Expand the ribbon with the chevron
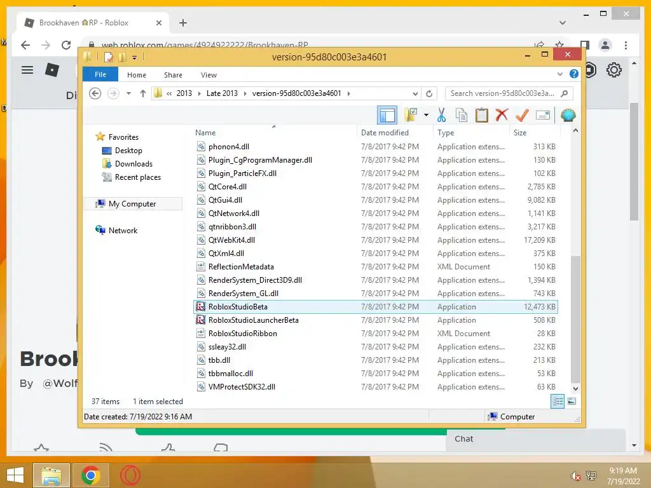 click(x=559, y=74)
